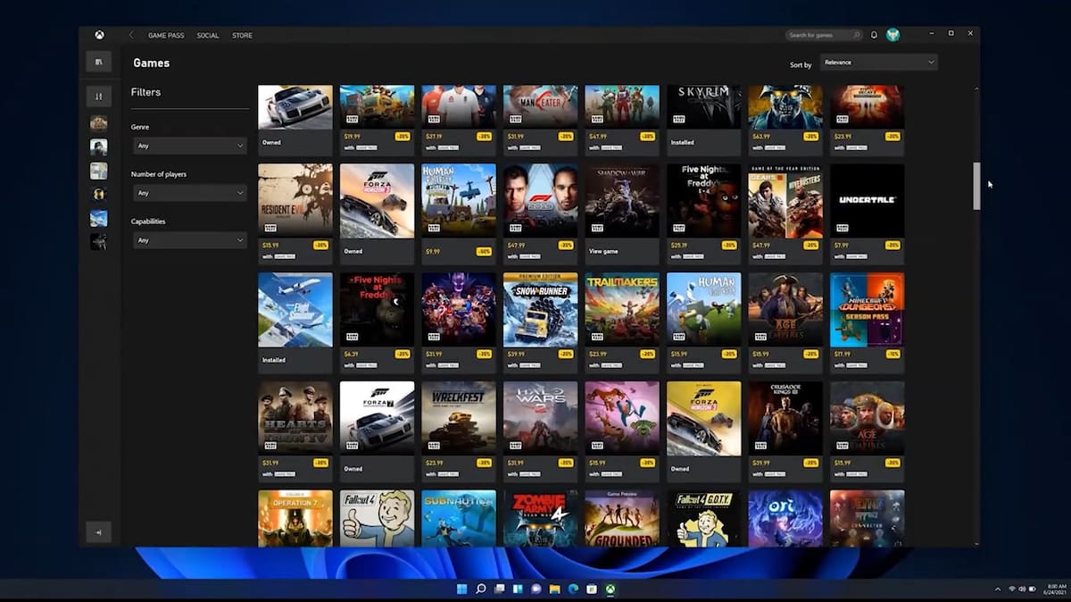Click the vertical scrollbar thumb of the games list

coord(976,186)
